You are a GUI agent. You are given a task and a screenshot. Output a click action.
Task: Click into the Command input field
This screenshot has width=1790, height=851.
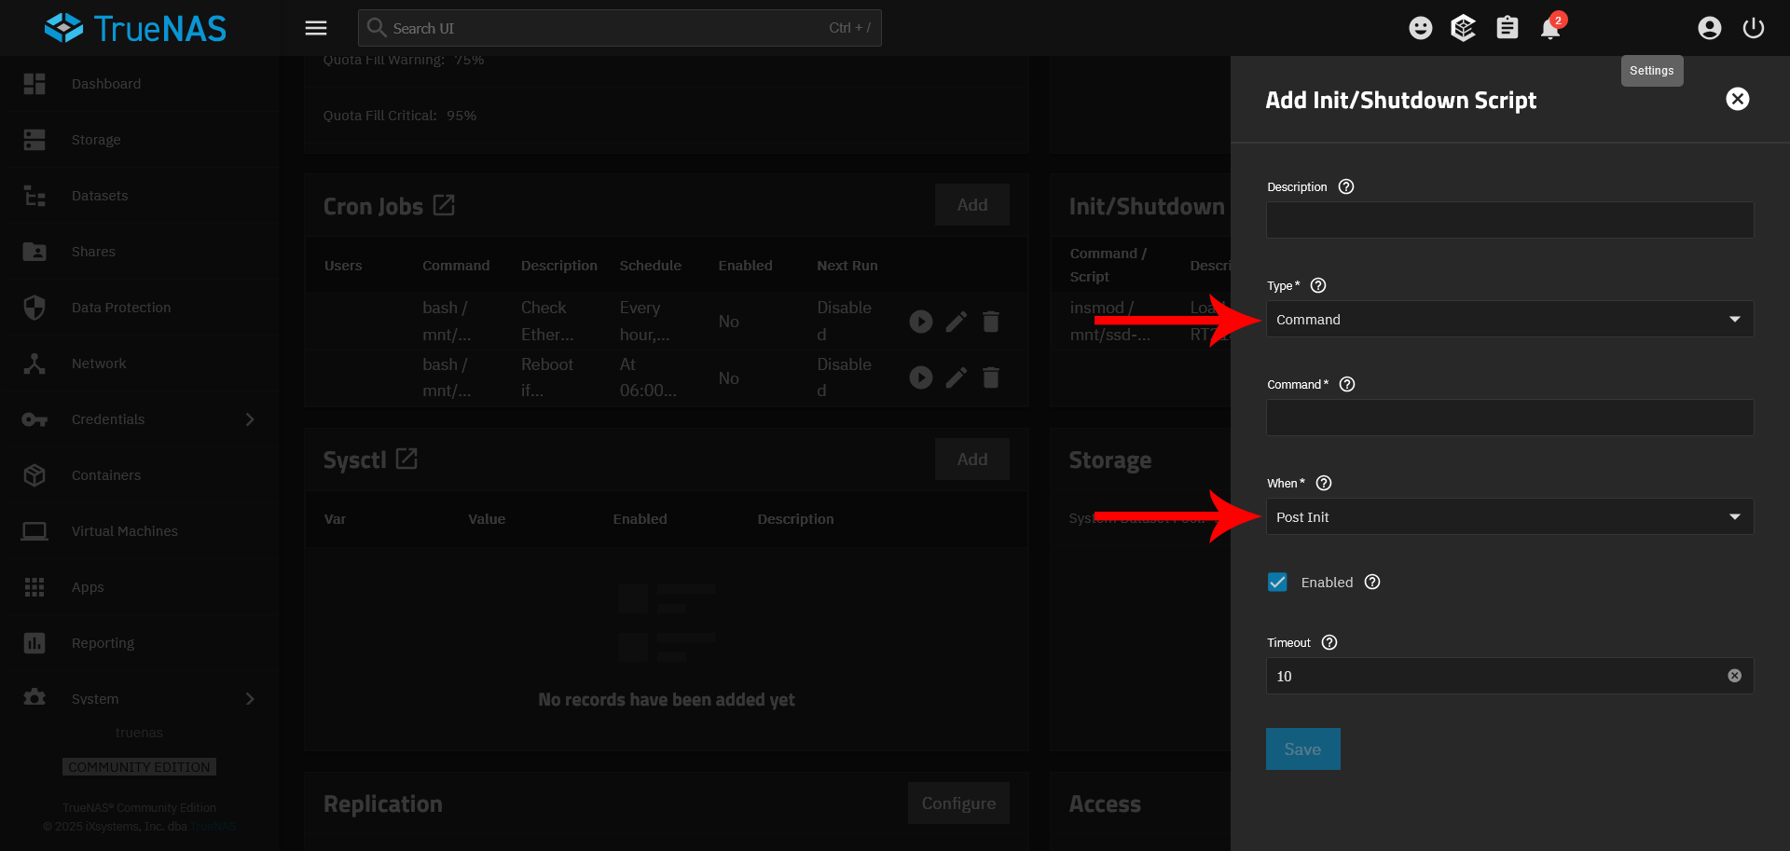click(x=1510, y=418)
